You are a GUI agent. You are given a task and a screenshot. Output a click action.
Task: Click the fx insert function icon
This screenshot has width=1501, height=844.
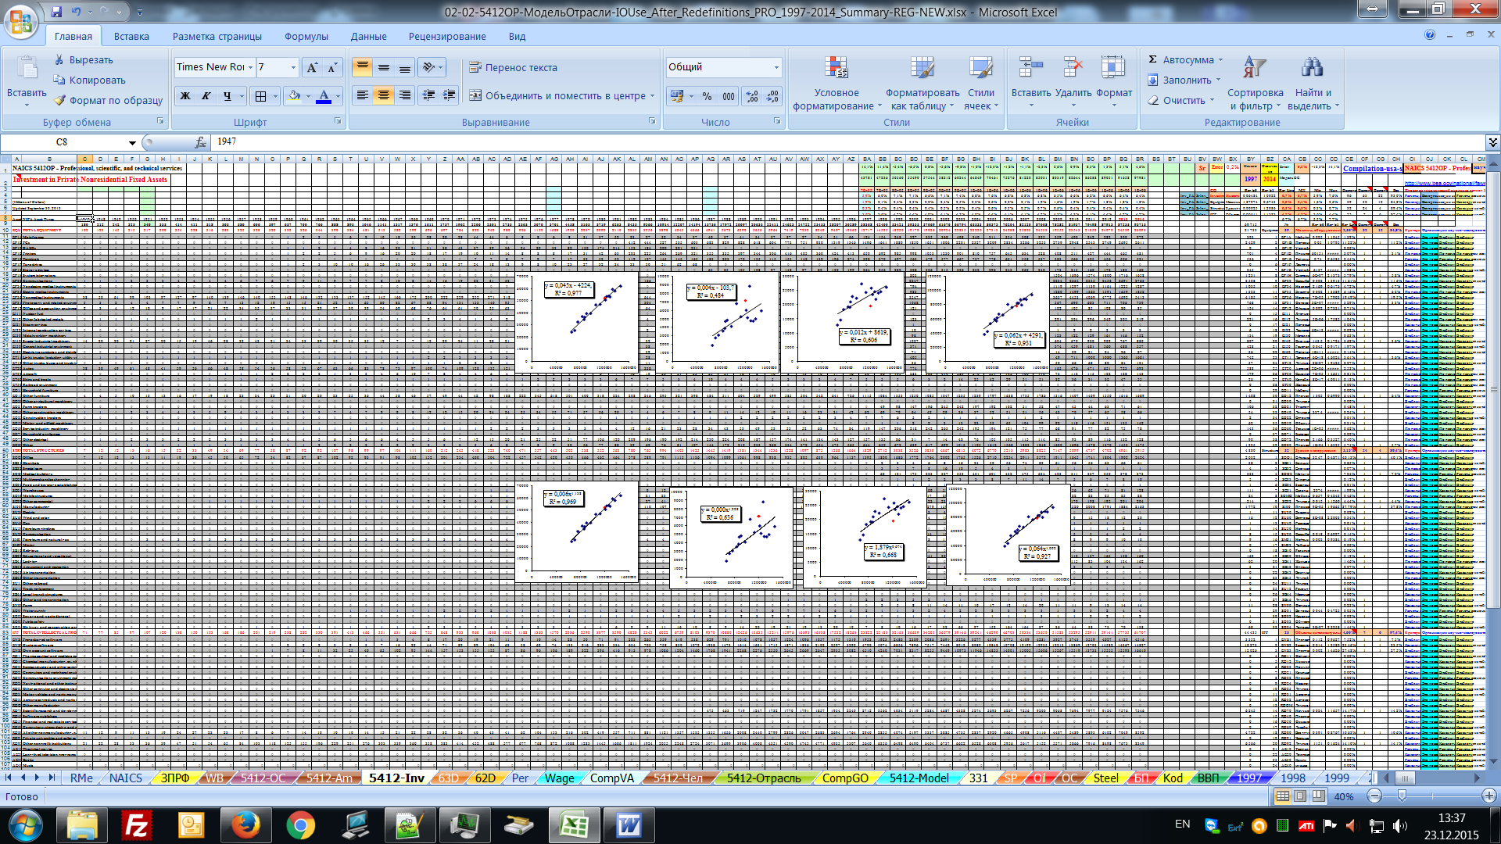tap(200, 142)
